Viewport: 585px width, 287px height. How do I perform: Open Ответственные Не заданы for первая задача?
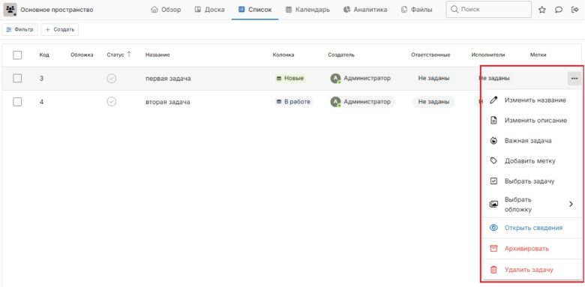tap(433, 78)
